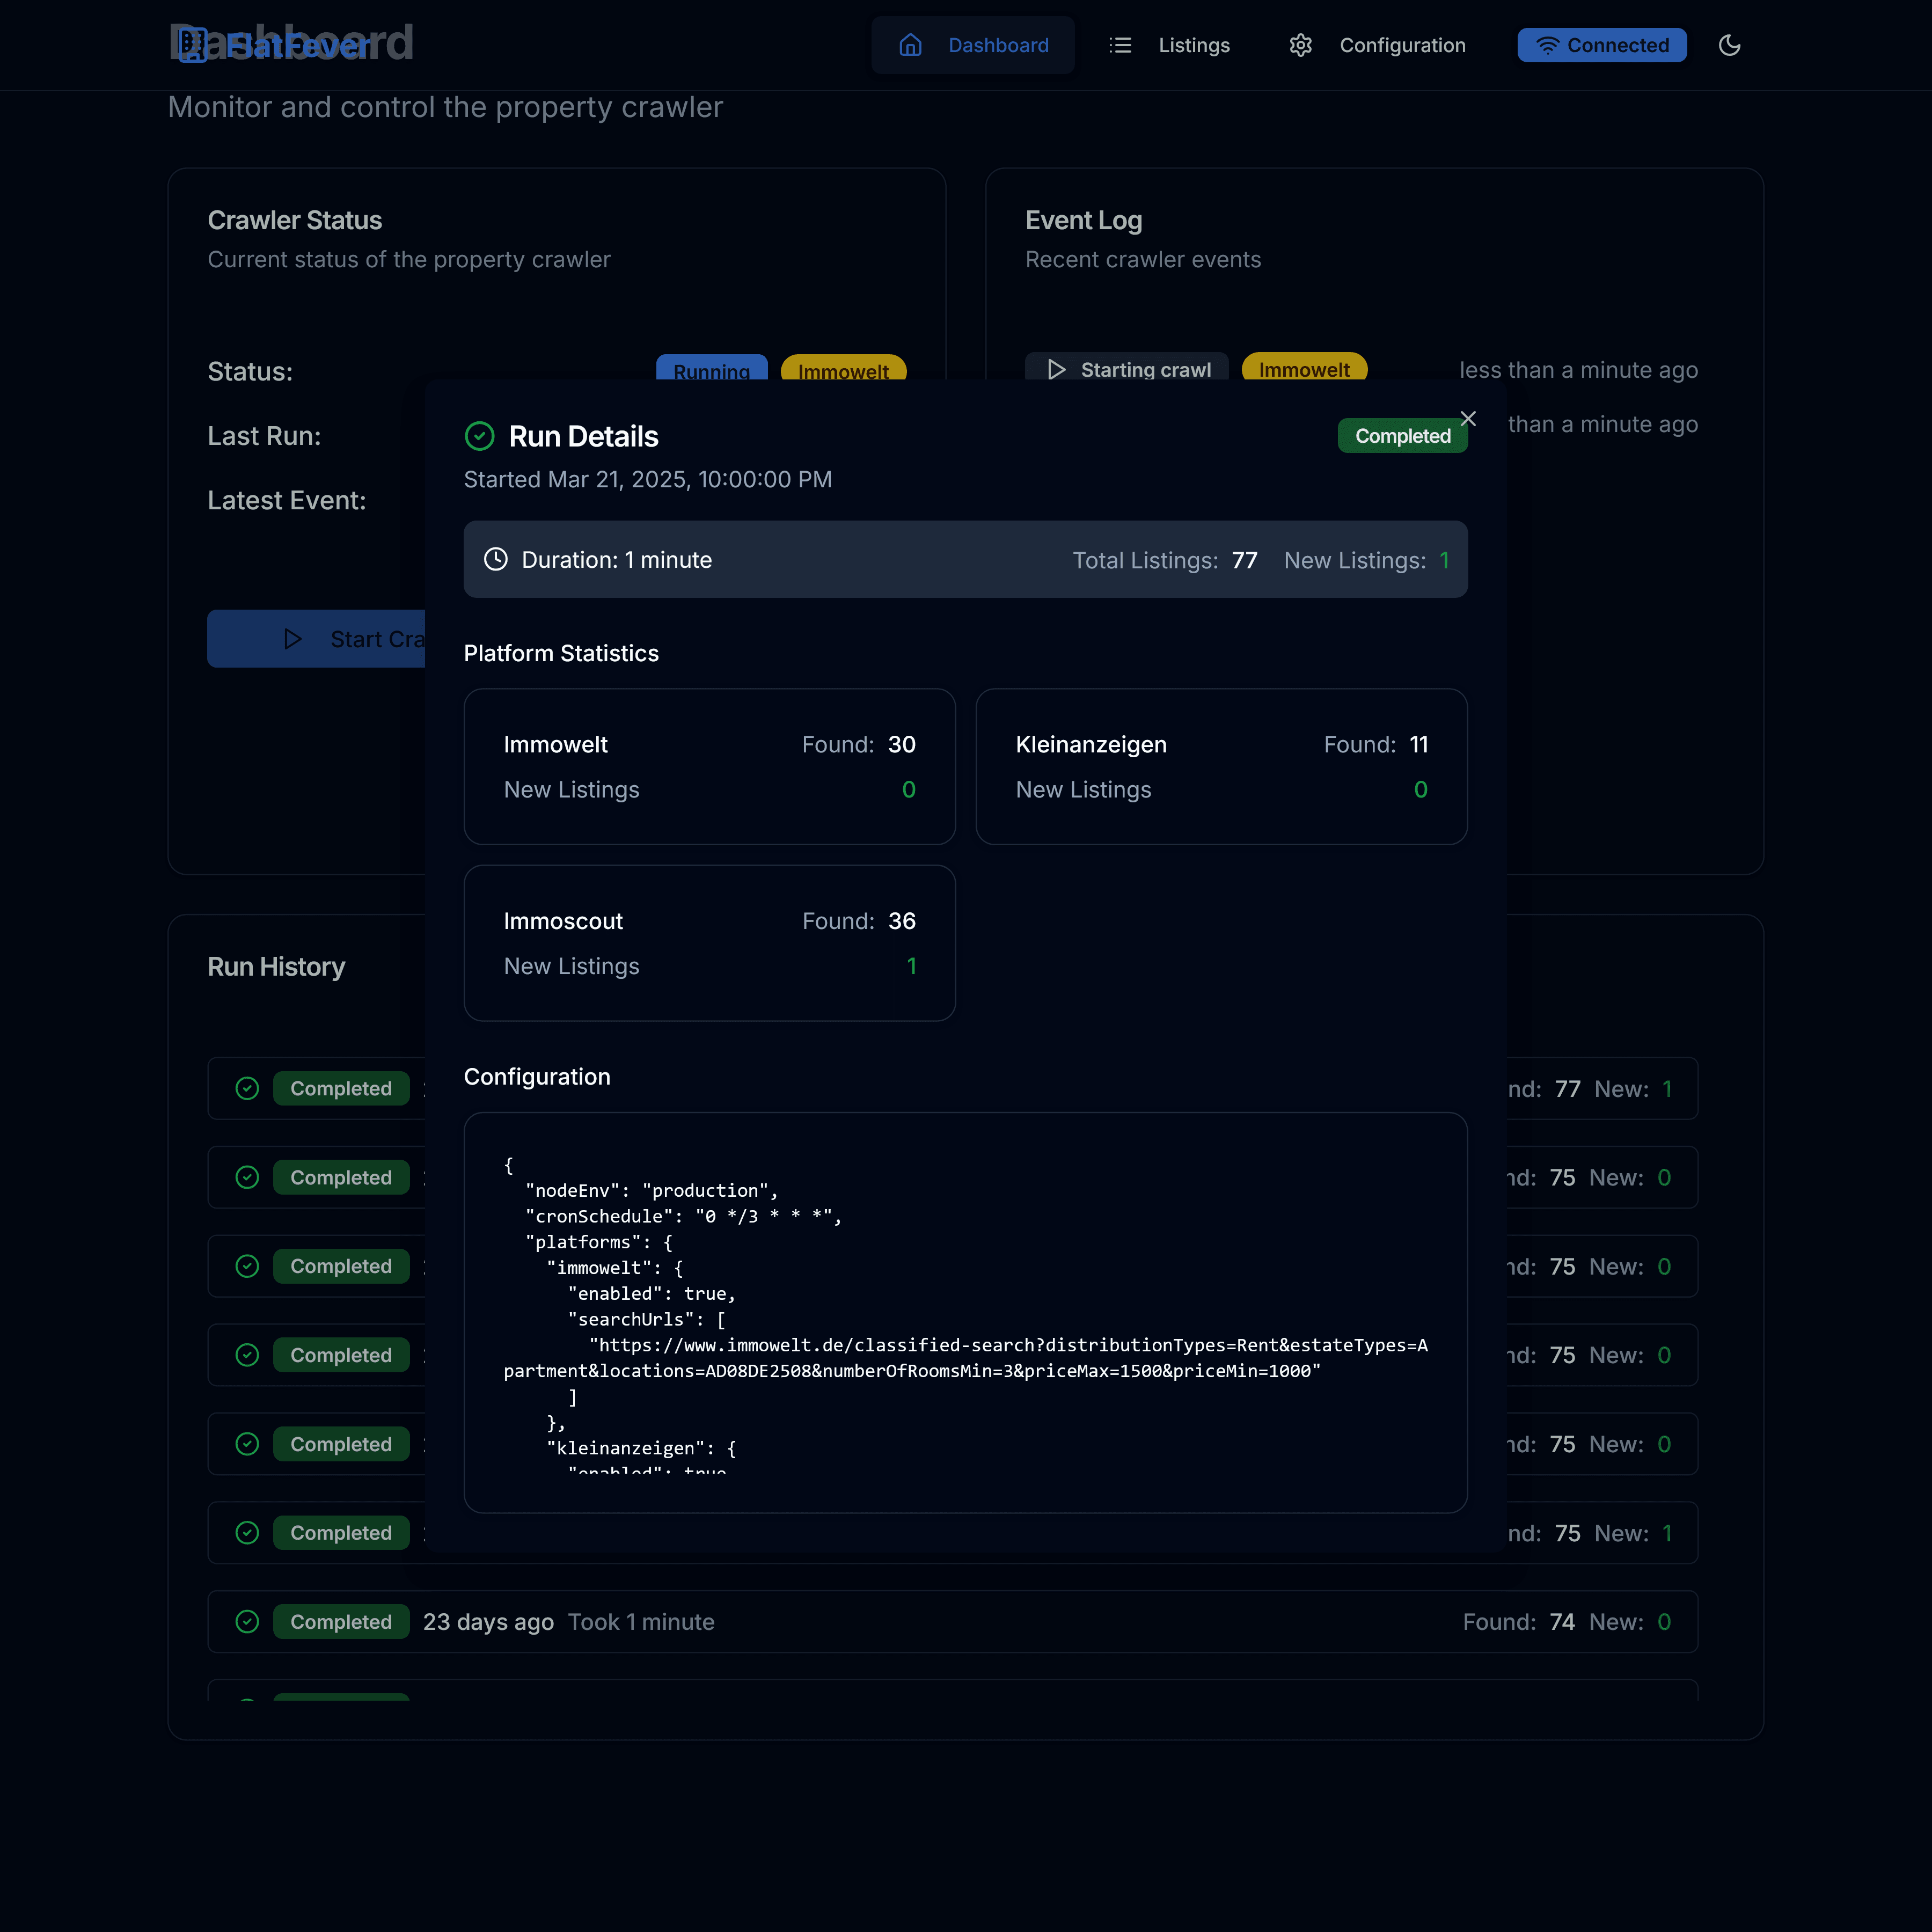Viewport: 1932px width, 1932px height.
Task: Click the run from 23 days ago
Action: 950,1622
